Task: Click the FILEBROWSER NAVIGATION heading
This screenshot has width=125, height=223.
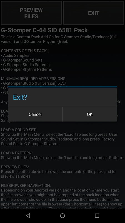Action: pos(26,185)
